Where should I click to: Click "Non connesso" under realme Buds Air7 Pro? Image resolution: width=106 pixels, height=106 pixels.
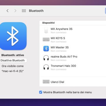59,60
